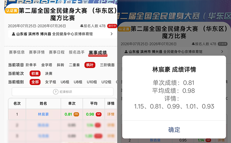Choose the 斜转 event

(x=60, y=65)
